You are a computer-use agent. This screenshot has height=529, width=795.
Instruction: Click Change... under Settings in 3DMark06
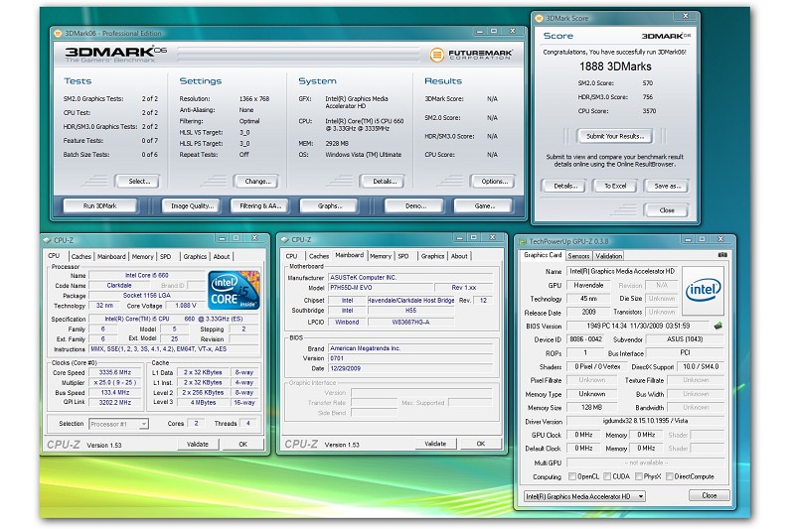point(257,182)
